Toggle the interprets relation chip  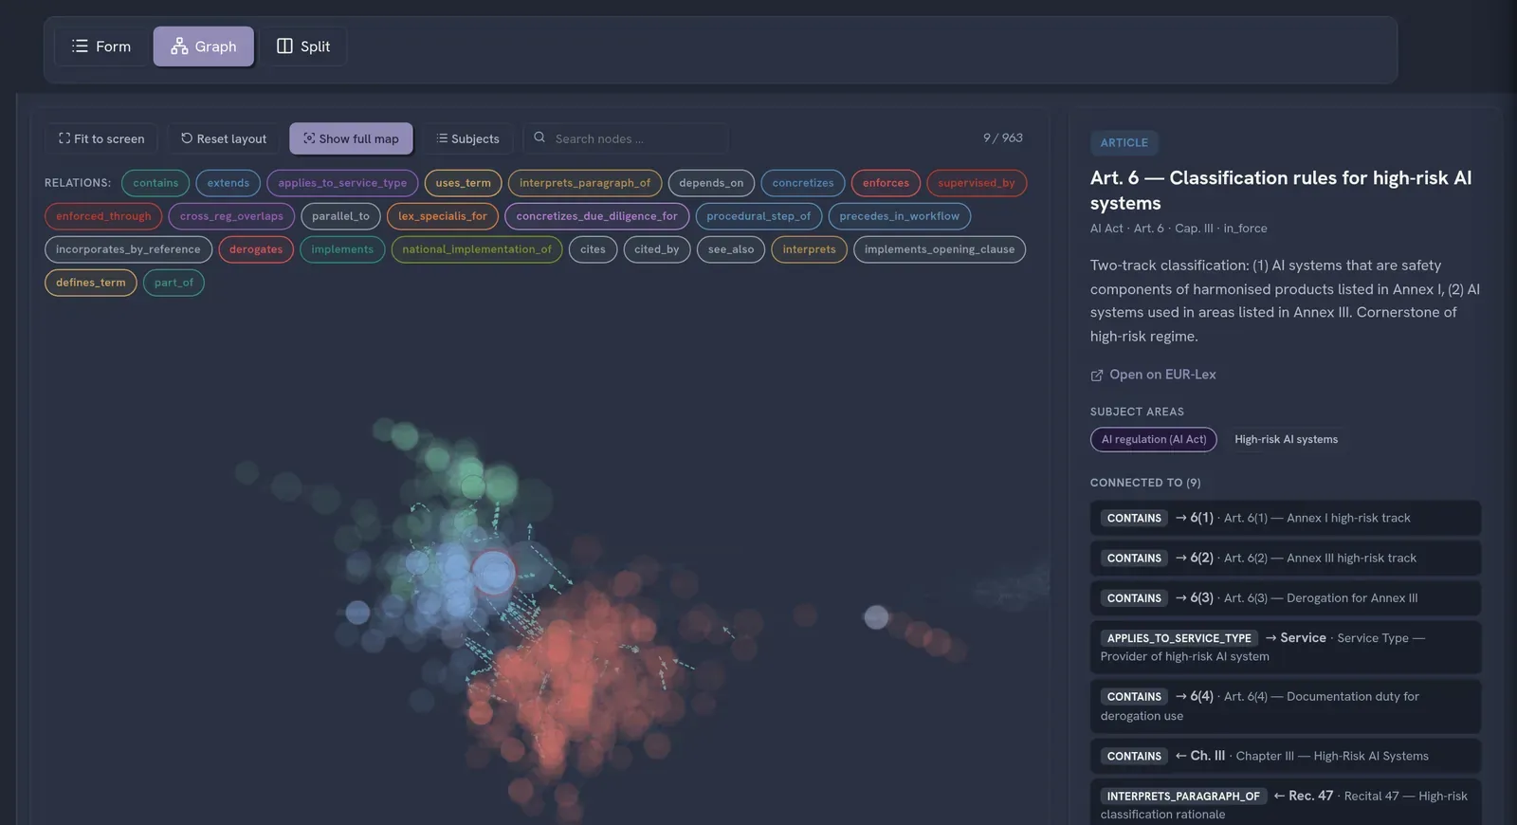pyautogui.click(x=809, y=249)
